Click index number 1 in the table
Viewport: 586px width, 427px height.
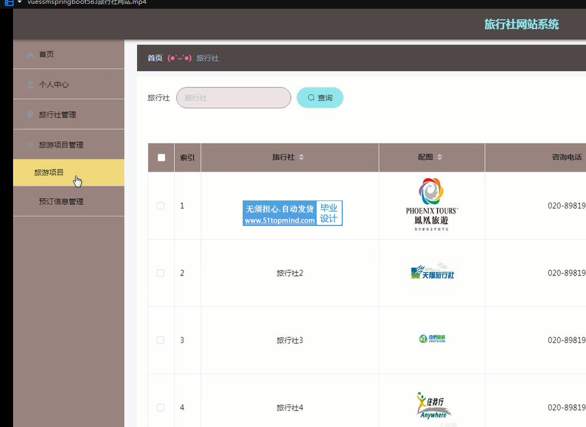point(182,206)
